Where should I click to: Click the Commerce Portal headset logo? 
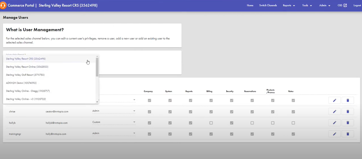pos(3,5)
